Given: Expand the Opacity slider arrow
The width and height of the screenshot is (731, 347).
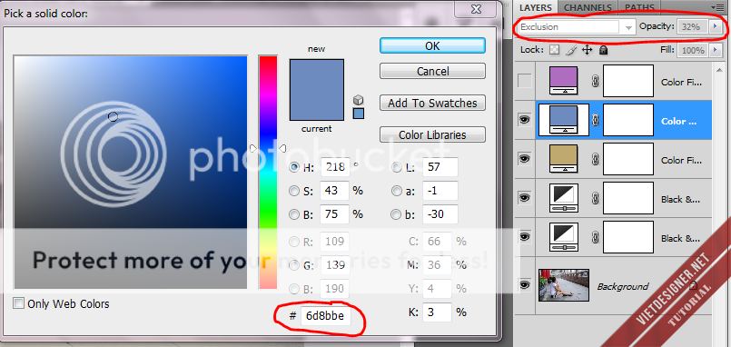Looking at the screenshot, I should (x=716, y=27).
